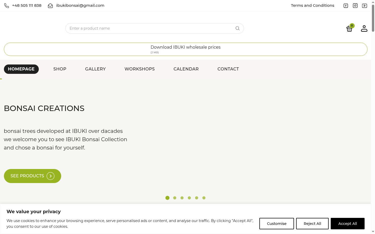Open the Instagram social icon
Image resolution: width=375 pixels, height=234 pixels.
click(x=355, y=6)
